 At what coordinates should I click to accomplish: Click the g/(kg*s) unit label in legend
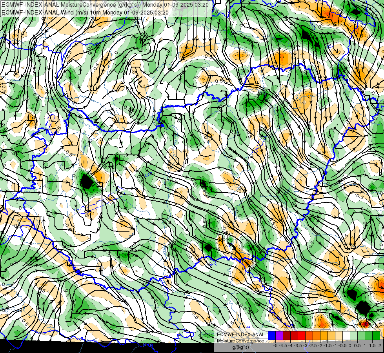(x=240, y=347)
